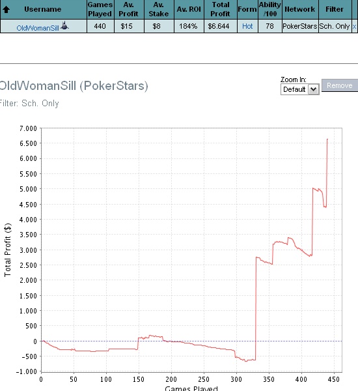The height and width of the screenshot is (391, 358).
Task: Click the Hot form link
Action: 247,26
